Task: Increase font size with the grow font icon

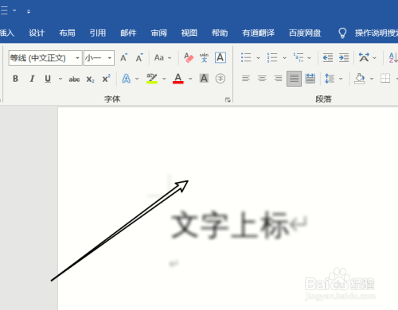Action: pos(123,57)
